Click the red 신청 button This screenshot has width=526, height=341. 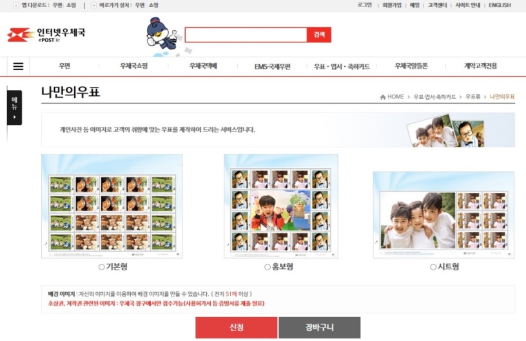point(237,327)
